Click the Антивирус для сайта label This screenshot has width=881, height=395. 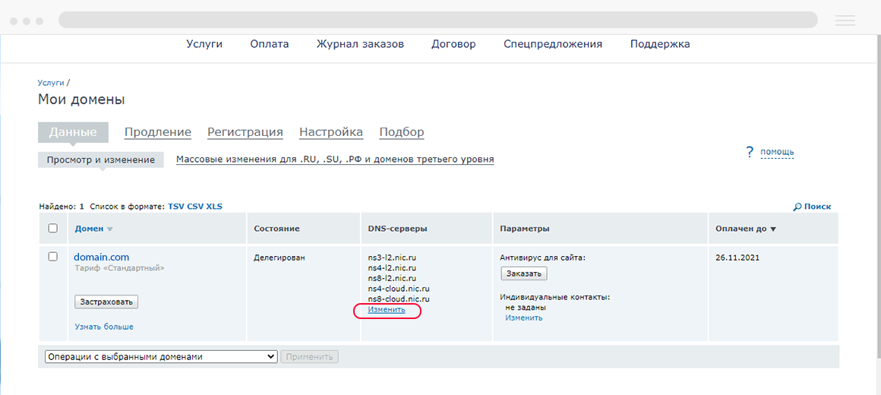543,258
